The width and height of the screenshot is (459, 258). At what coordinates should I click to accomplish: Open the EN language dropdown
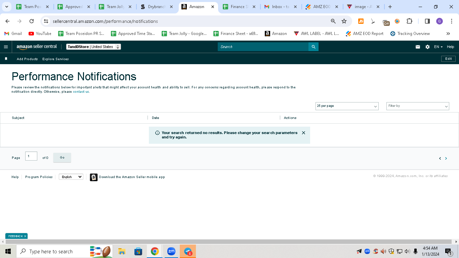[438, 47]
